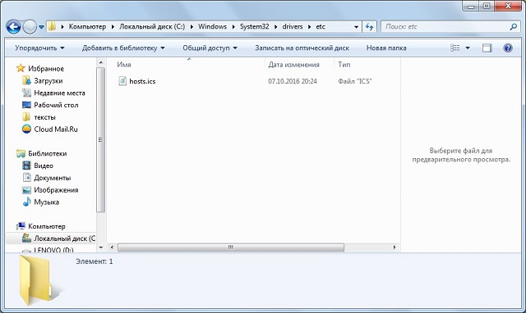Open Загрузки in favorites
526x313 pixels.
pos(48,81)
